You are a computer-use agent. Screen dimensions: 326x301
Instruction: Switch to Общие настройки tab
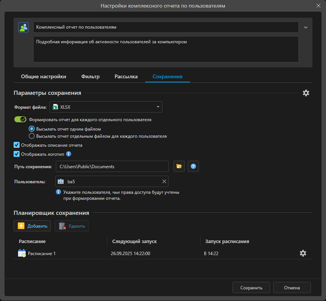point(43,77)
